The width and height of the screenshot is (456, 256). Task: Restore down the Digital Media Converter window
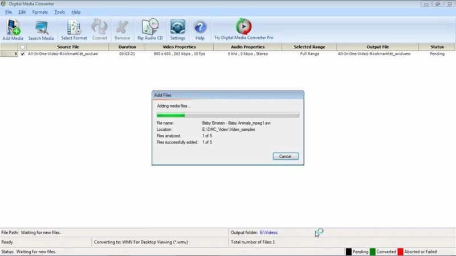point(438,4)
